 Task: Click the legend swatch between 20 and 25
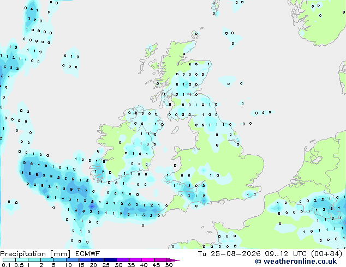point(97,260)
